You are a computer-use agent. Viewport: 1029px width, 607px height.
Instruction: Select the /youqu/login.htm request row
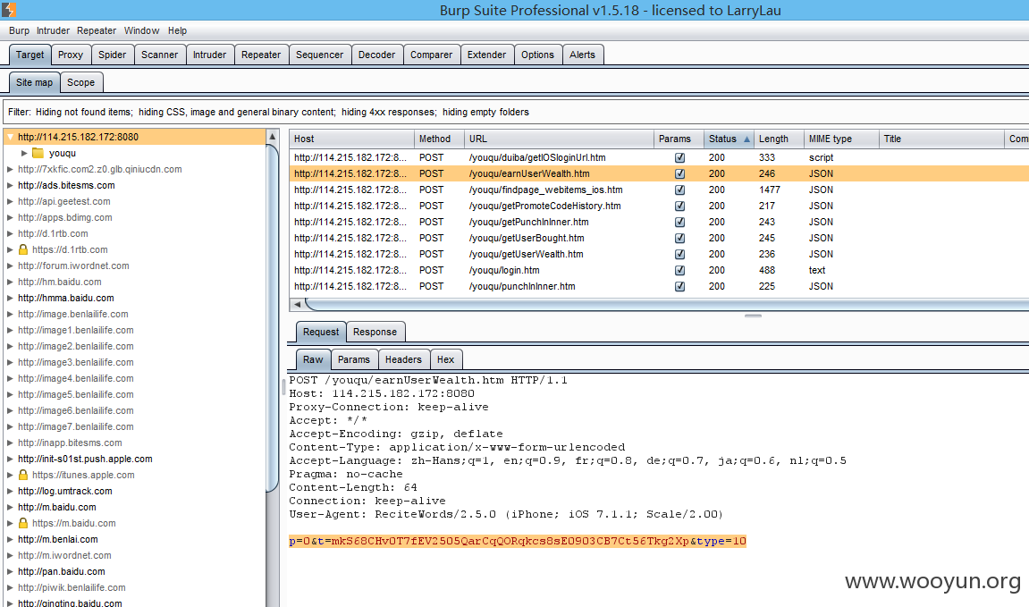coord(659,270)
